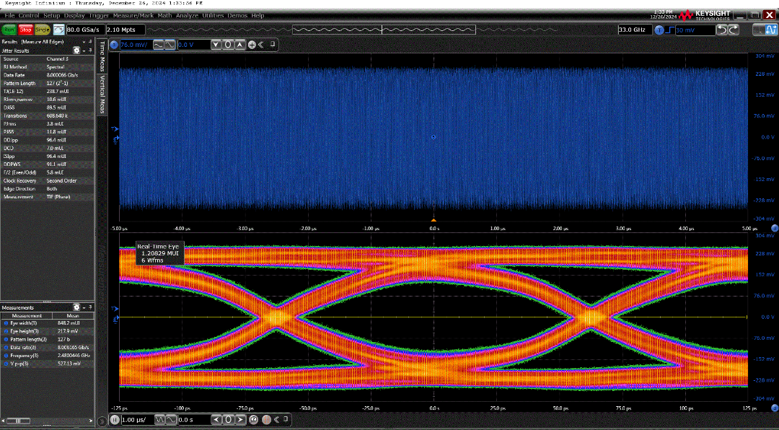Viewport: 779px width, 430px height.
Task: Click the redo arrow in the top toolbar
Action: [733, 30]
